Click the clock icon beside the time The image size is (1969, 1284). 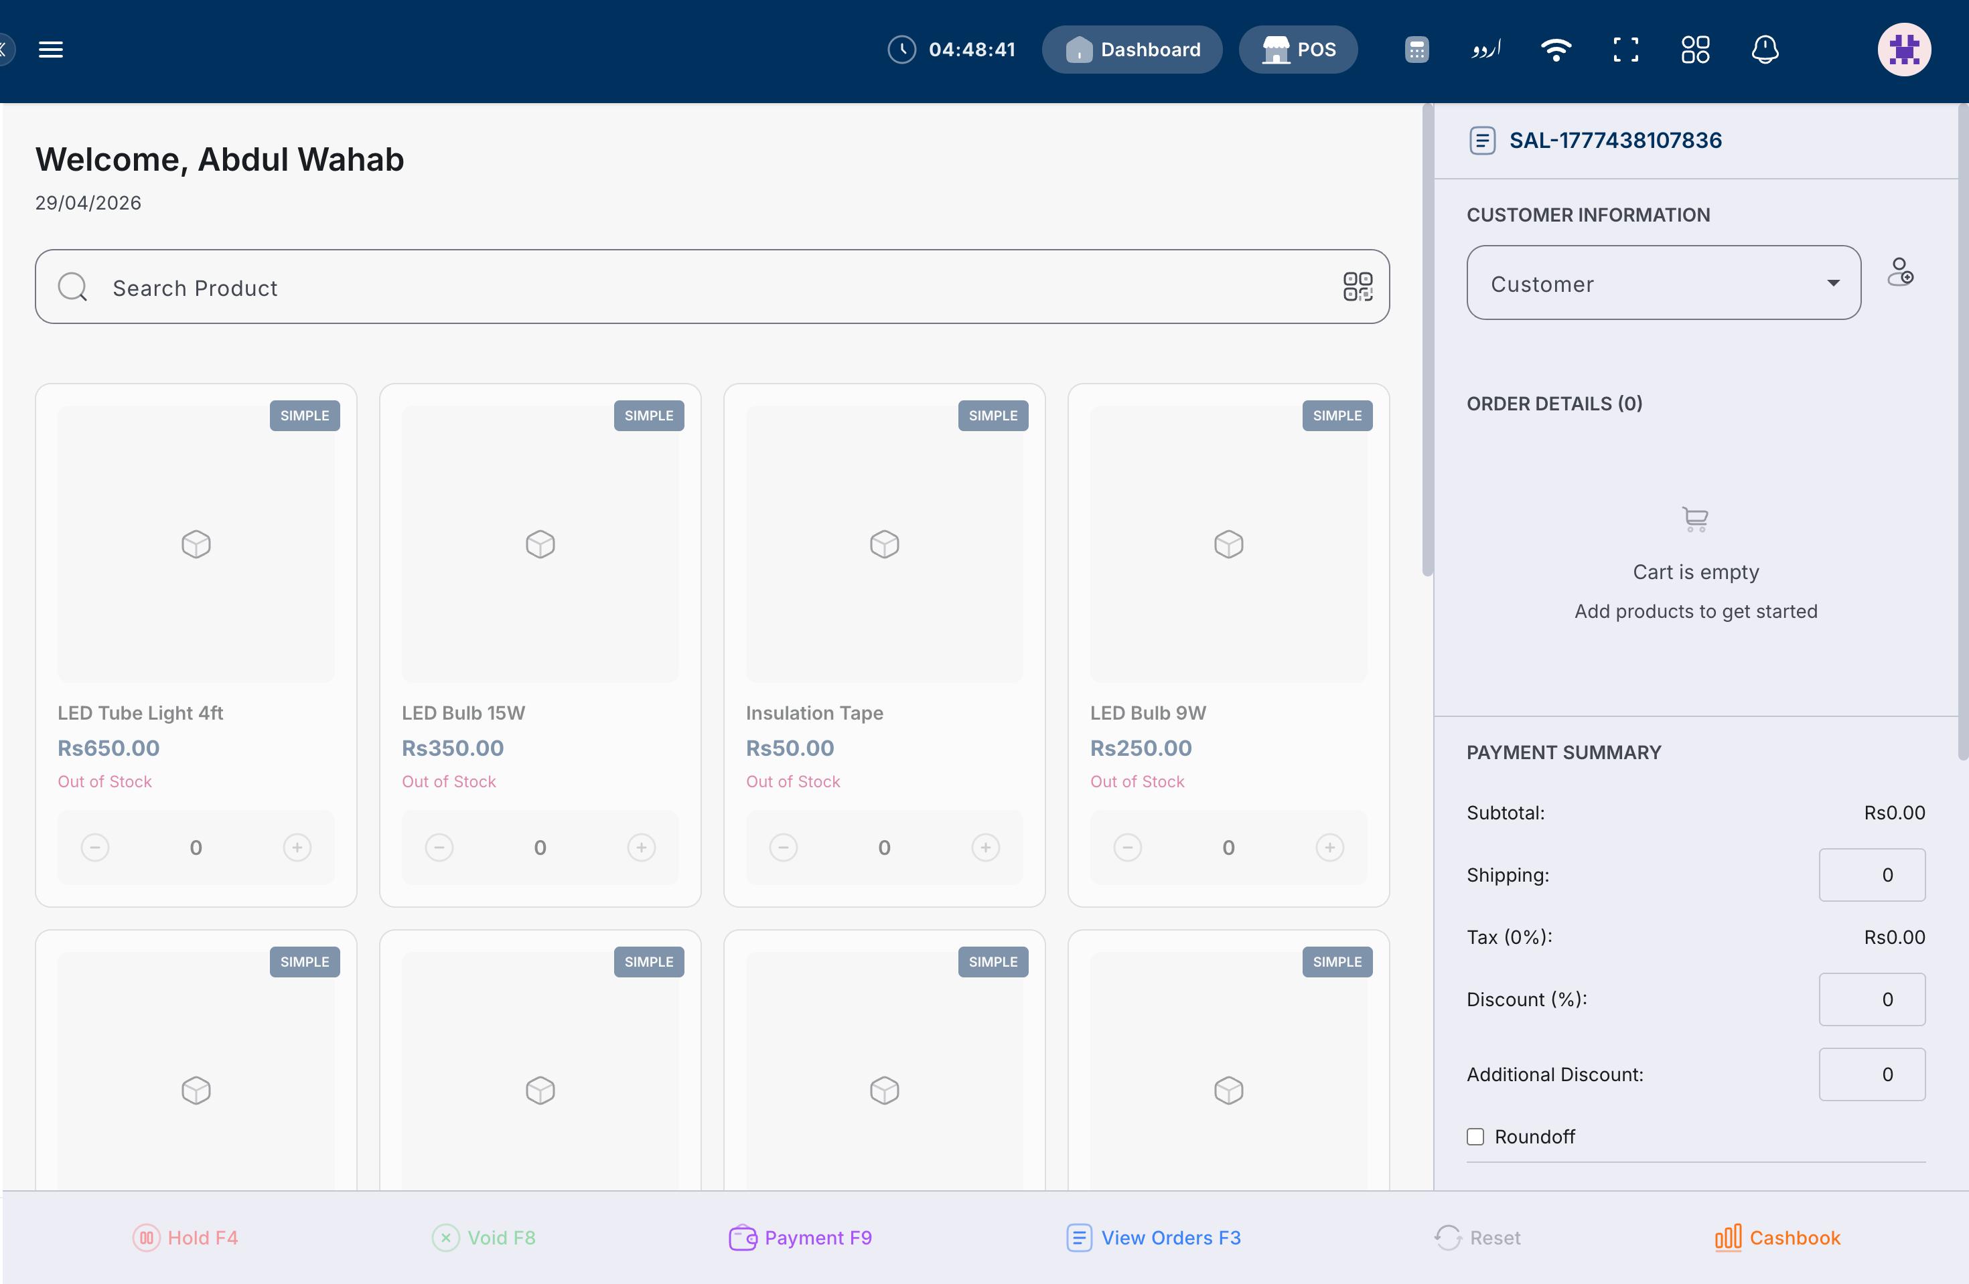pos(901,50)
